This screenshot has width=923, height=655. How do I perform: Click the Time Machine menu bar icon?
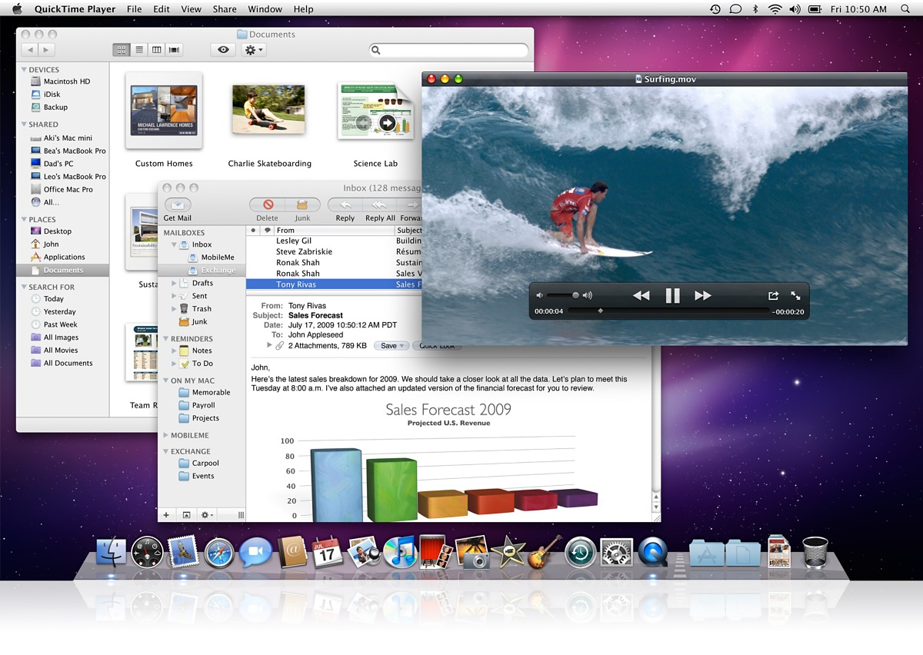point(715,9)
